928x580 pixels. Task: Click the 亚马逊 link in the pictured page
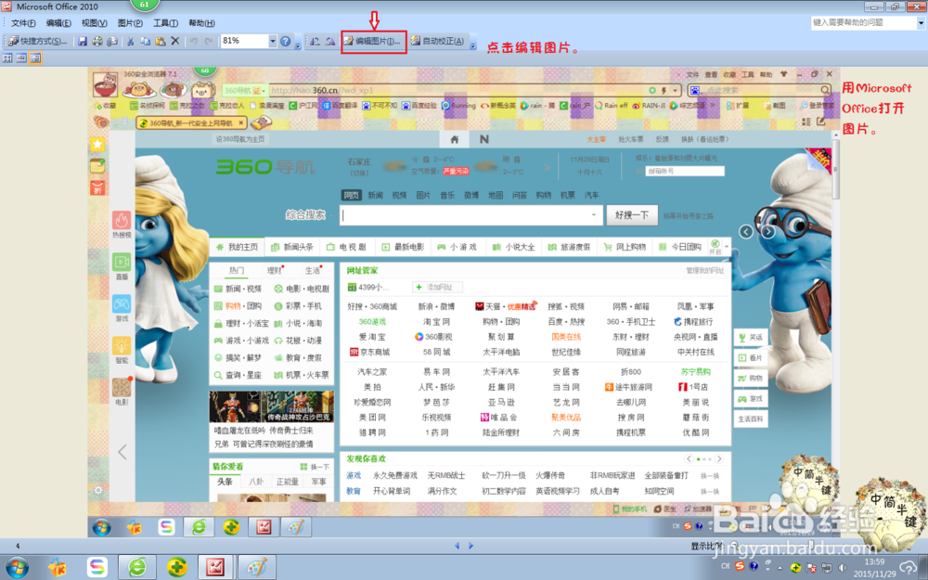pos(501,403)
